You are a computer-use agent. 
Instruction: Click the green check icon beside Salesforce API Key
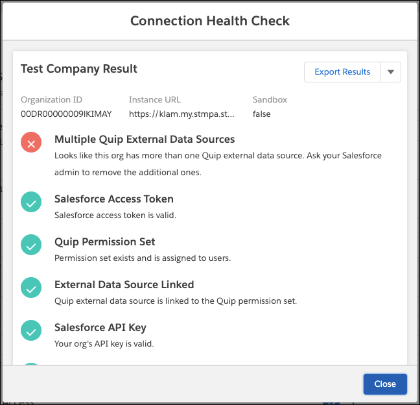pyautogui.click(x=31, y=330)
